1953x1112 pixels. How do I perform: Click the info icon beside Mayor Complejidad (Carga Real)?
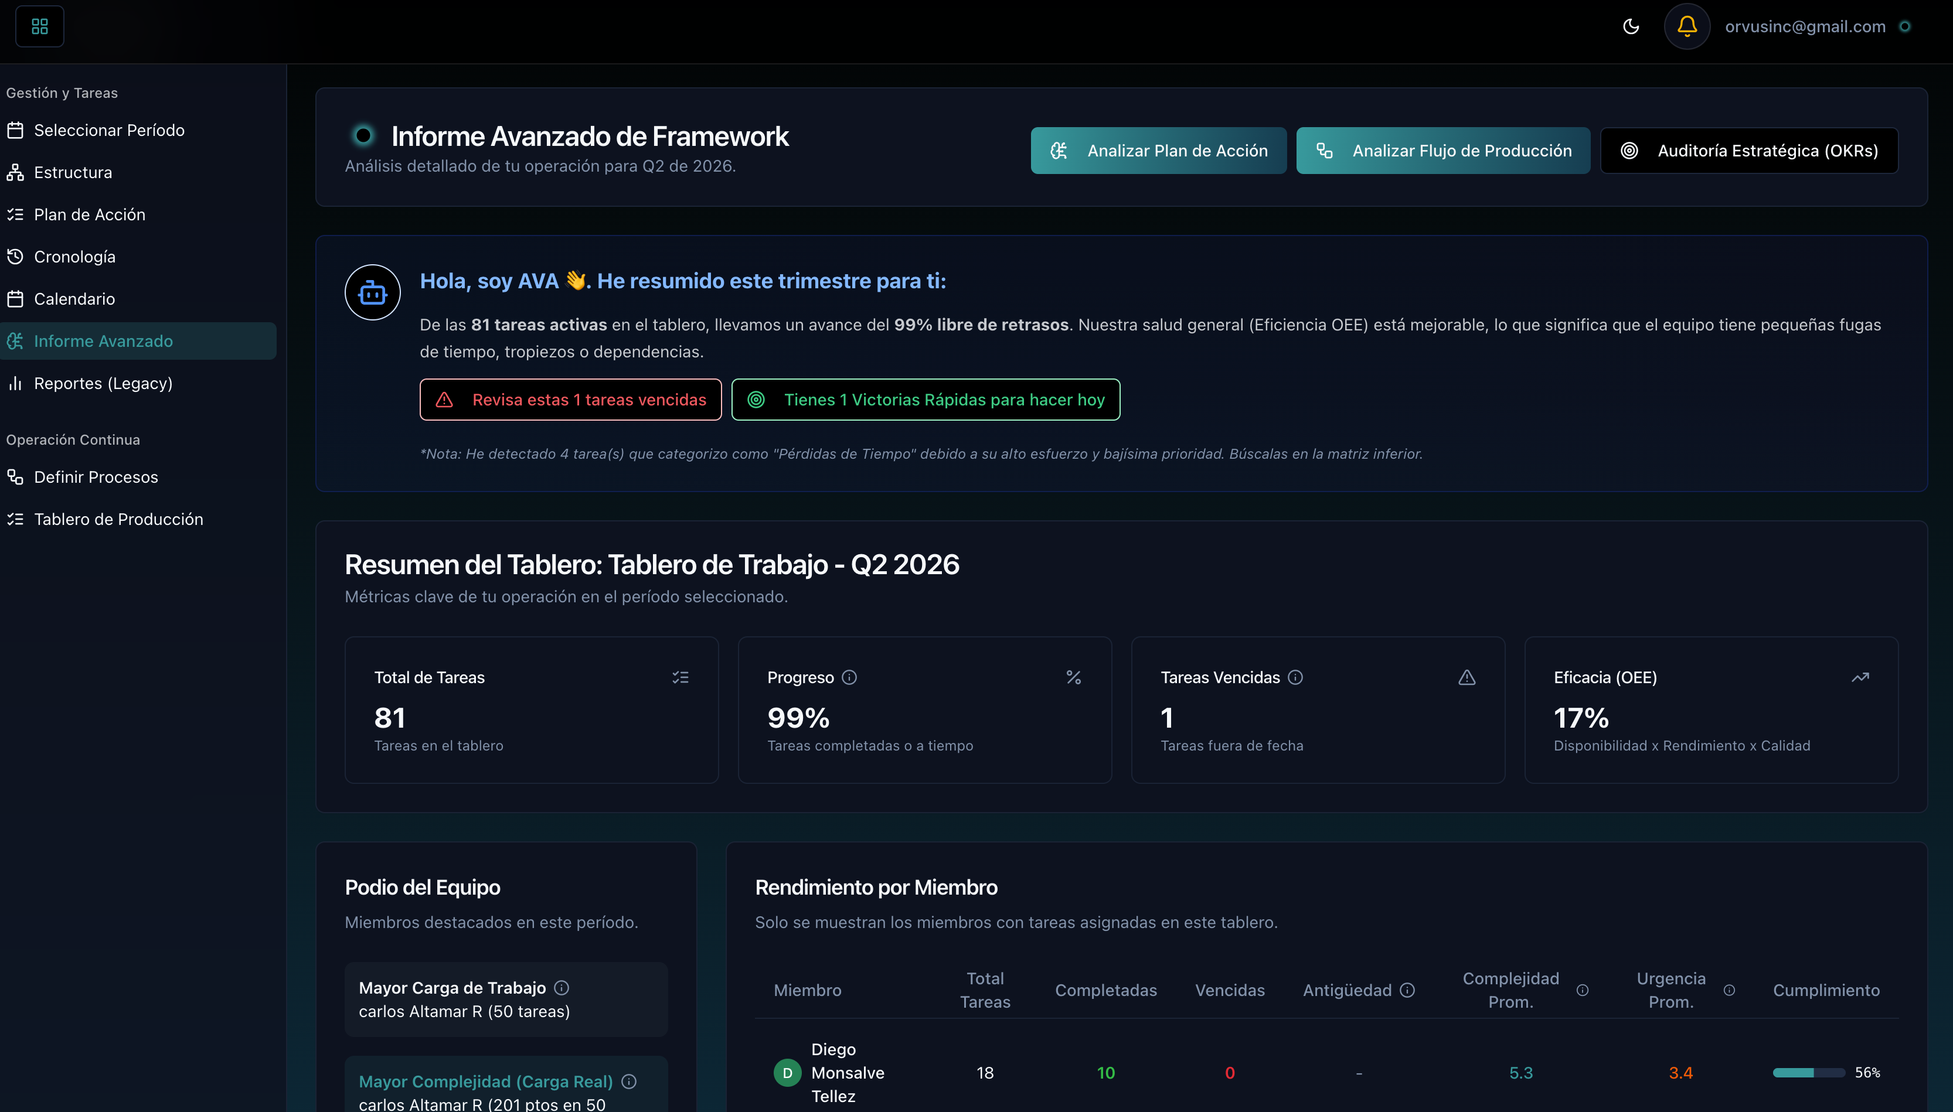[x=629, y=1082]
